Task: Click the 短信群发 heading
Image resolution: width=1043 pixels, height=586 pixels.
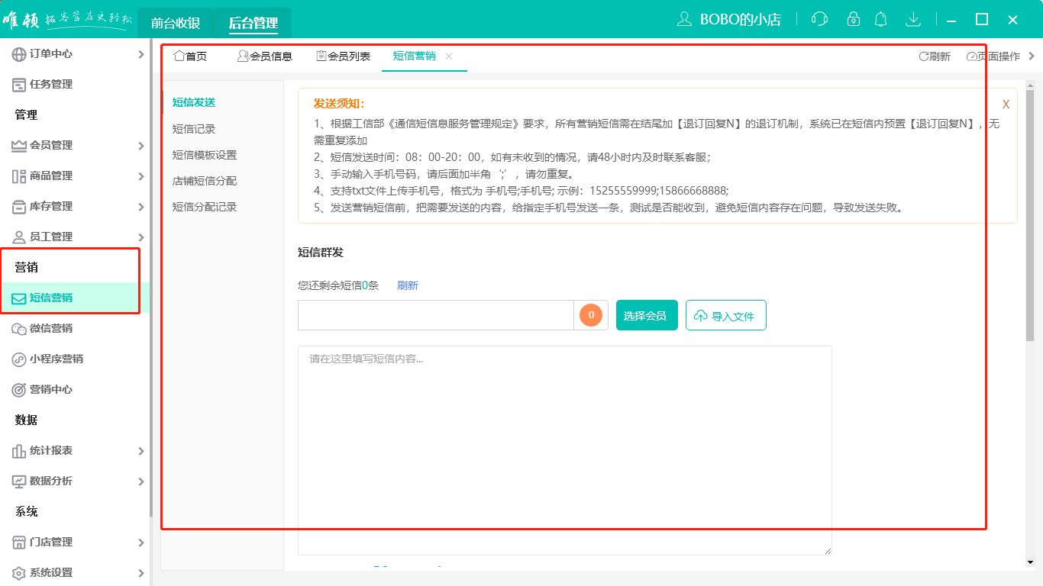Action: (321, 253)
